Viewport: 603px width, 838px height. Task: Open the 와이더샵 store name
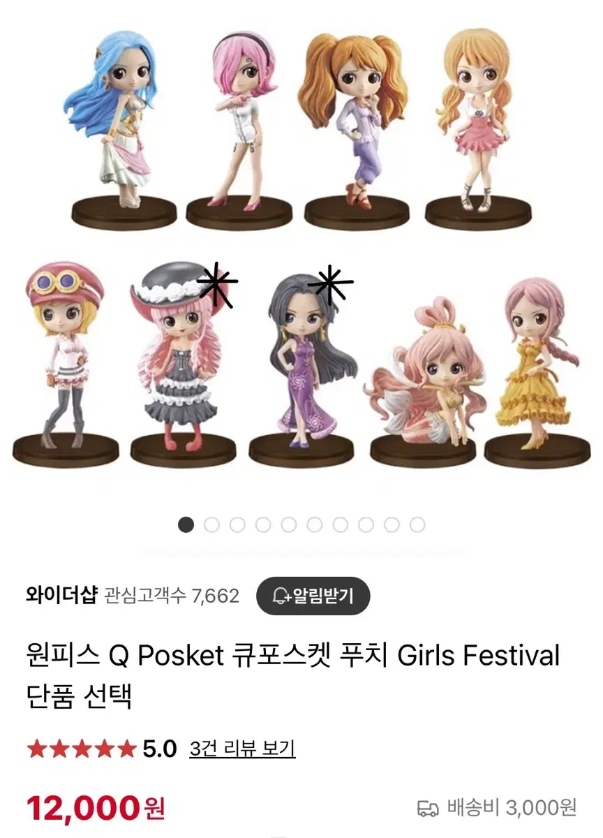coord(61,596)
